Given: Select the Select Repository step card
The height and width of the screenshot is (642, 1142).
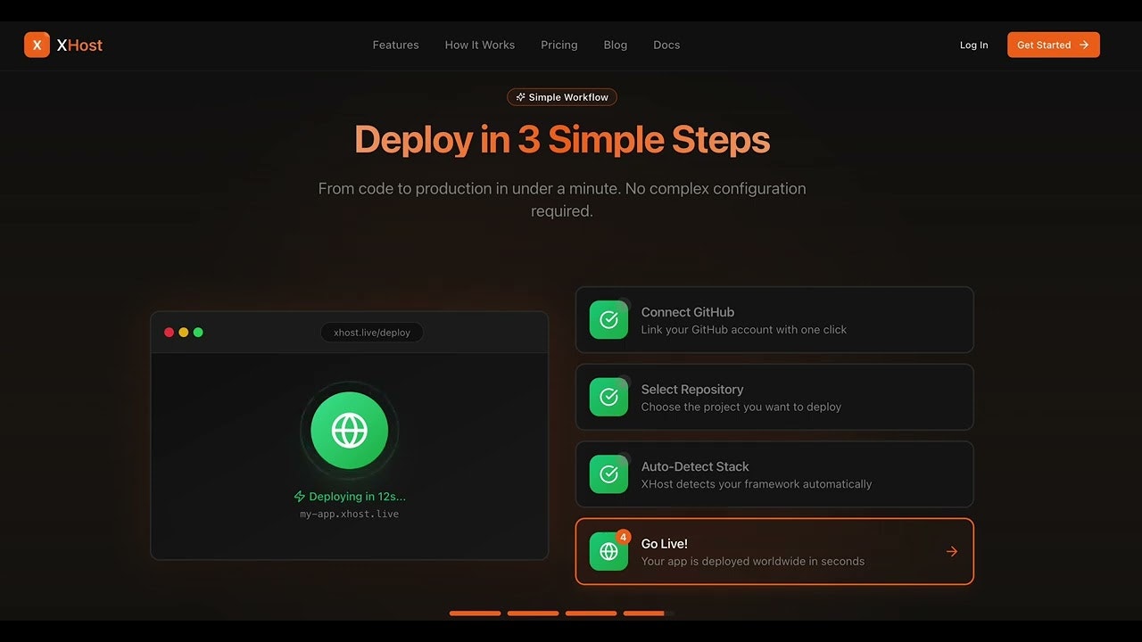Looking at the screenshot, I should click(774, 397).
